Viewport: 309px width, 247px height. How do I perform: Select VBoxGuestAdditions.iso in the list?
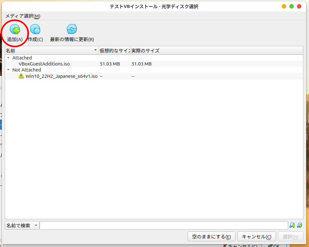click(44, 64)
